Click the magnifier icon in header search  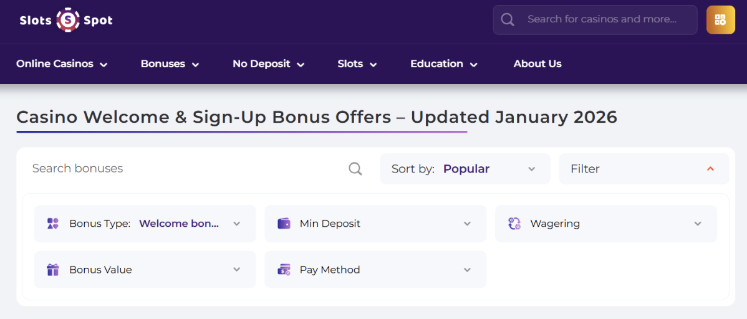coord(508,20)
